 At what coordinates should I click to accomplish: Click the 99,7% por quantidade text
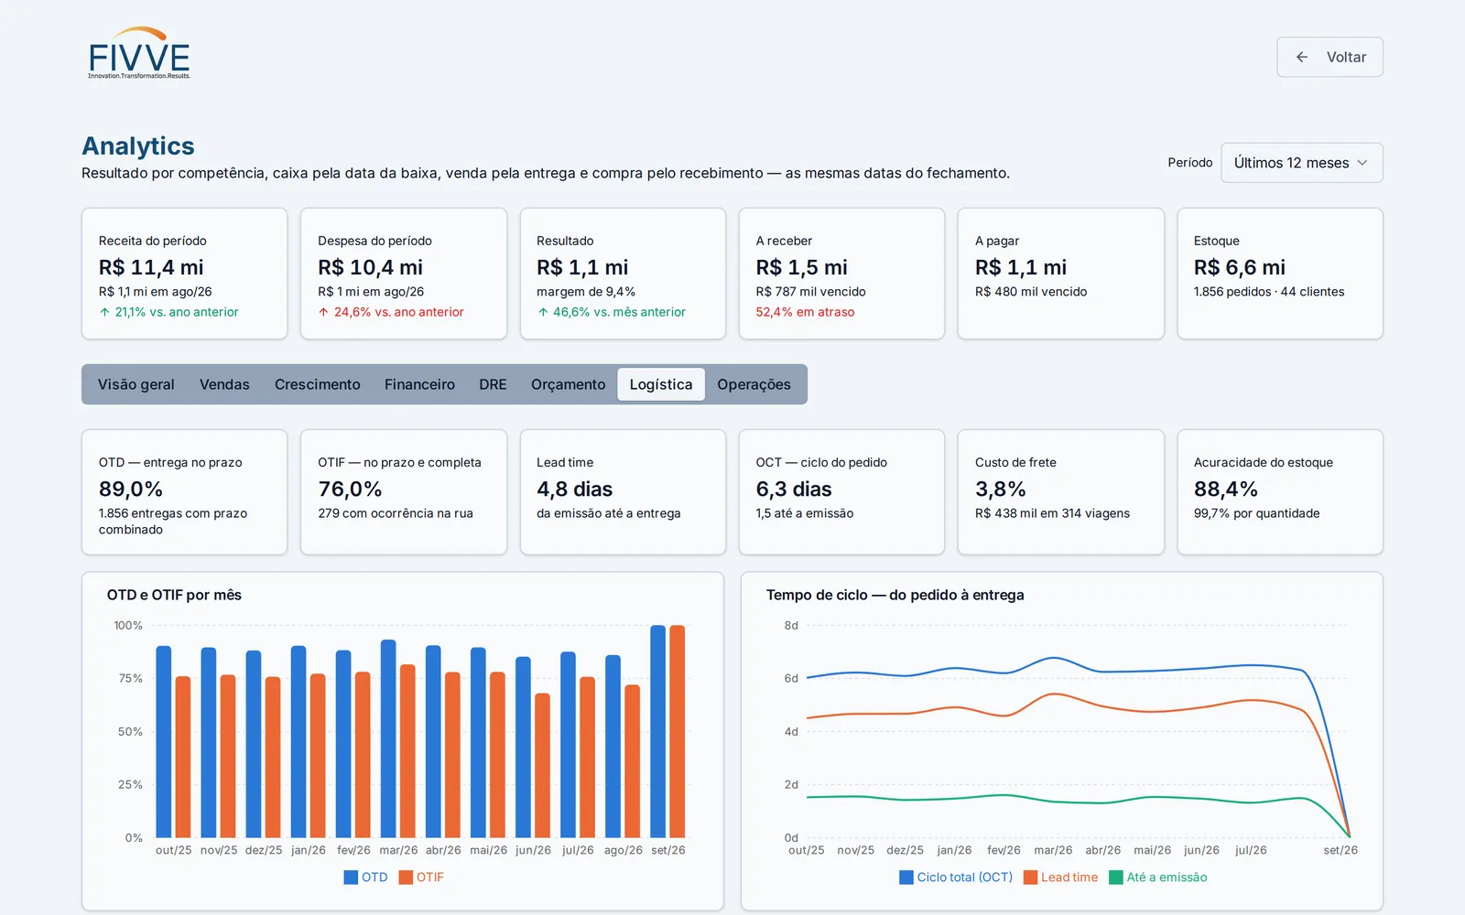(1256, 513)
